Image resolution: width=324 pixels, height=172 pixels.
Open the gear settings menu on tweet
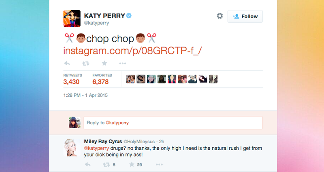pyautogui.click(x=220, y=16)
